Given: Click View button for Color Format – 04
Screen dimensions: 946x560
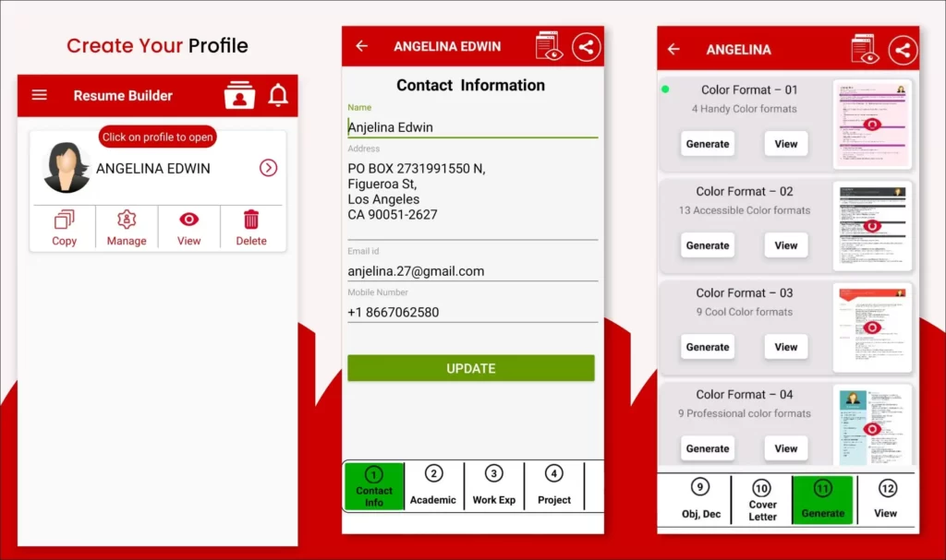Looking at the screenshot, I should click(x=785, y=448).
